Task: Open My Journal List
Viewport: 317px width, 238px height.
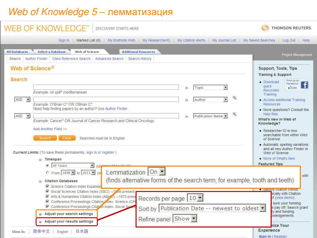Action: [x=224, y=40]
